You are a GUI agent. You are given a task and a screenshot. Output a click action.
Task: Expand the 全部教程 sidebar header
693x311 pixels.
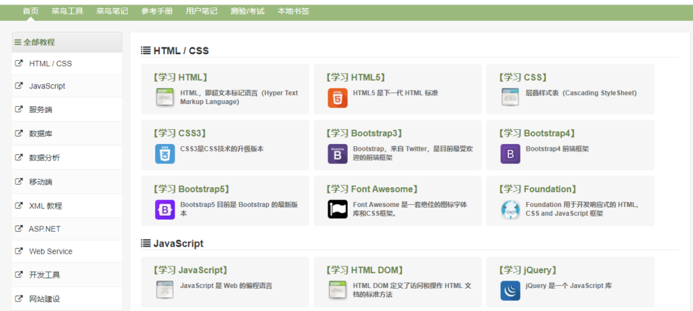tap(35, 42)
